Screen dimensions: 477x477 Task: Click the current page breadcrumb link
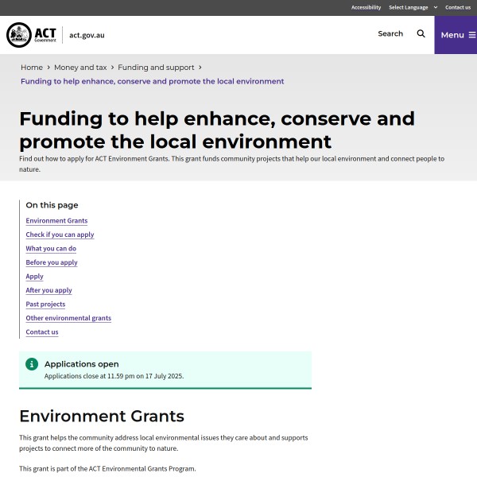click(152, 81)
